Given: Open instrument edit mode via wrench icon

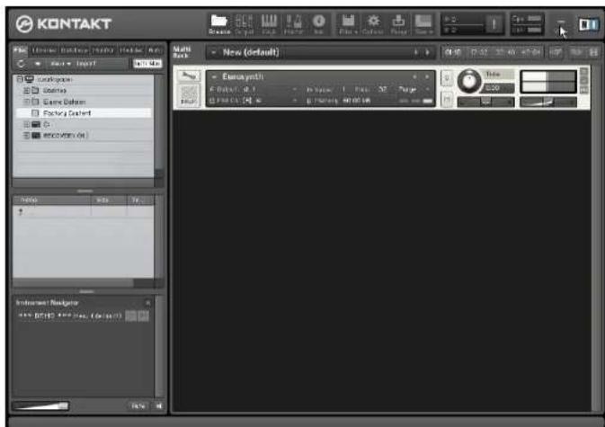Looking at the screenshot, I should click(189, 76).
